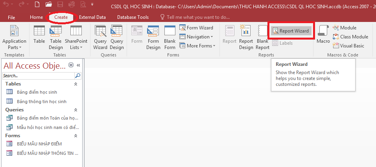Collapse the Queries group
The width and height of the screenshot is (376, 167).
76,110
